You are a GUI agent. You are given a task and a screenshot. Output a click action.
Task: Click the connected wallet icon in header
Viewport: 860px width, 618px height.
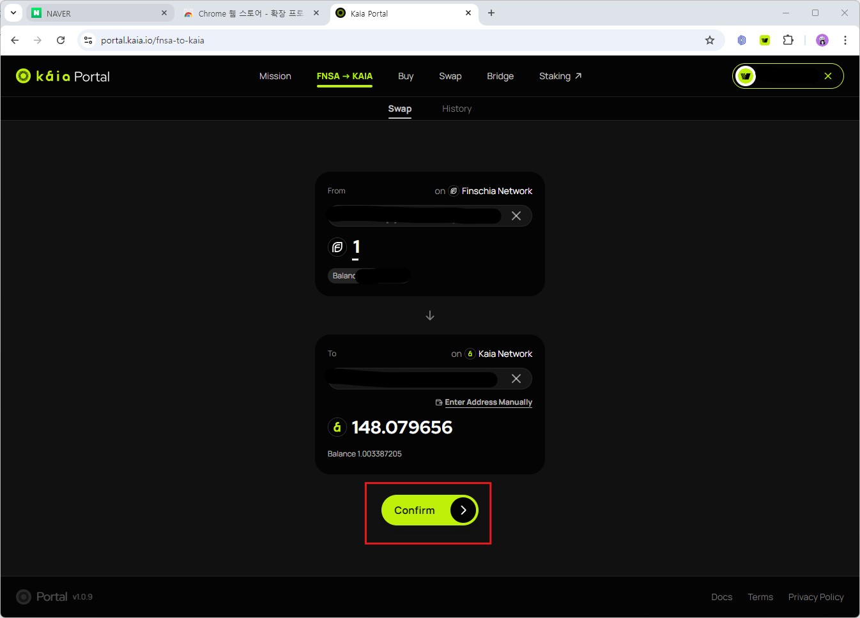click(x=746, y=76)
